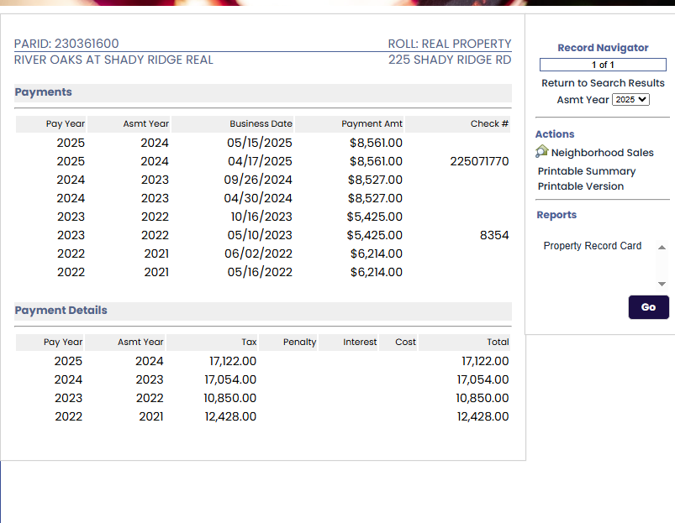Click the Neighborhood Sales house icon

pyautogui.click(x=542, y=152)
